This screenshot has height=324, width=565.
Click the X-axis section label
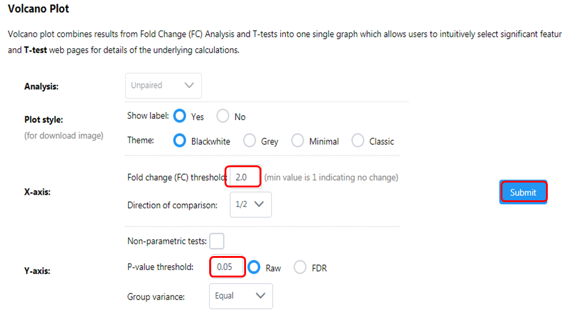pyautogui.click(x=37, y=192)
